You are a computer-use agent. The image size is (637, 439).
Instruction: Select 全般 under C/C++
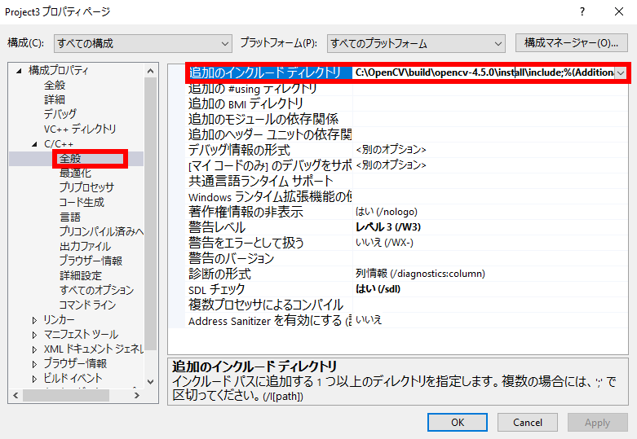tap(70, 159)
